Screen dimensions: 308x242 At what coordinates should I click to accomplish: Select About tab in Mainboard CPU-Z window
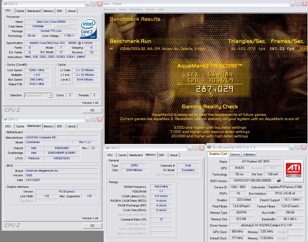coord(72,126)
